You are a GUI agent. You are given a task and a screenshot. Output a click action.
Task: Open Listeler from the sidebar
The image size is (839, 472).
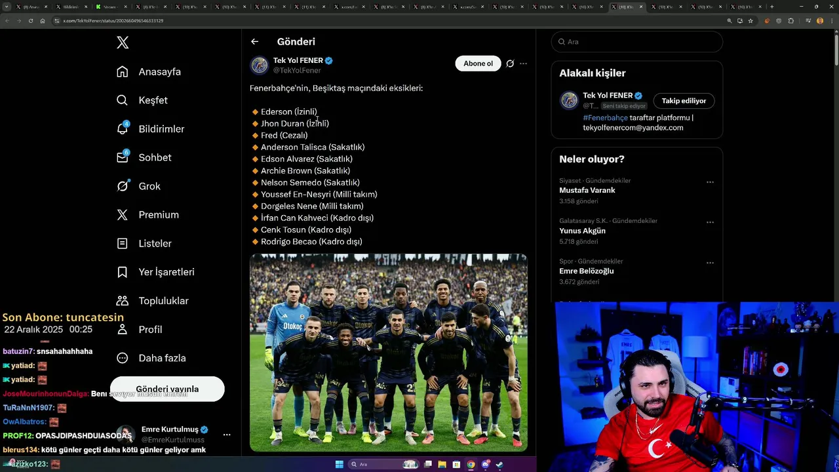tap(144, 243)
